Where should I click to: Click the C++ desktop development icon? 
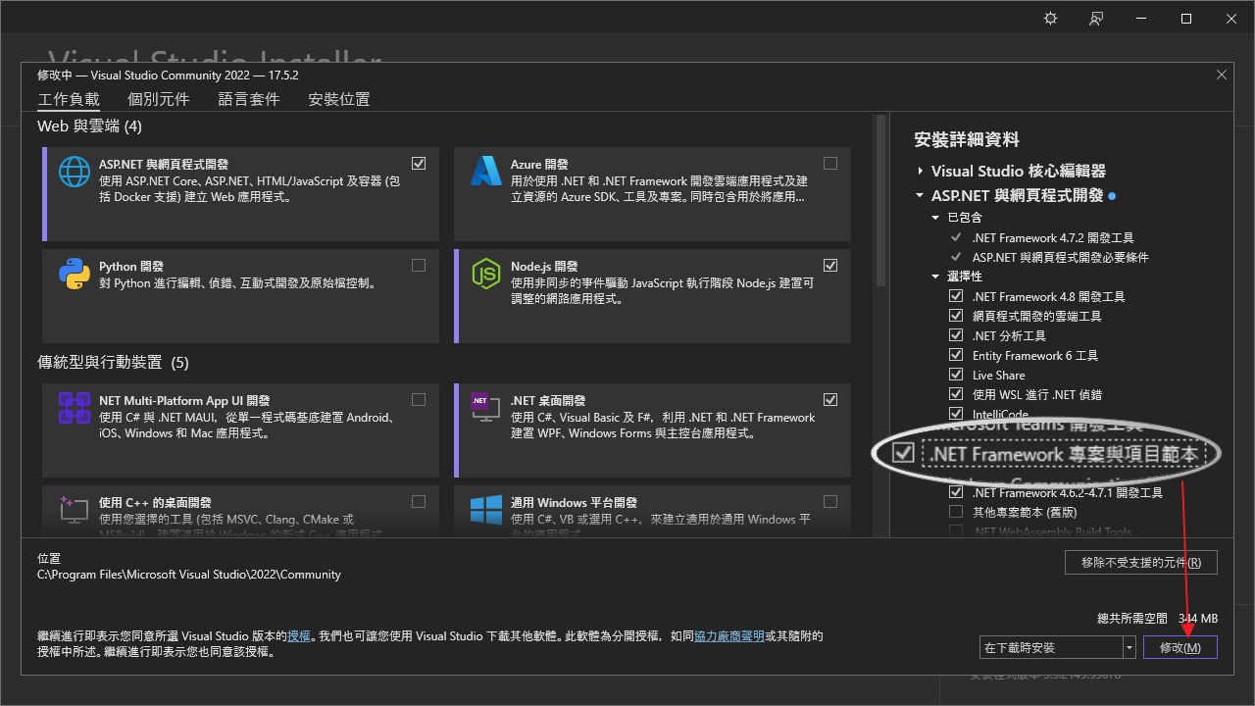[x=75, y=510]
